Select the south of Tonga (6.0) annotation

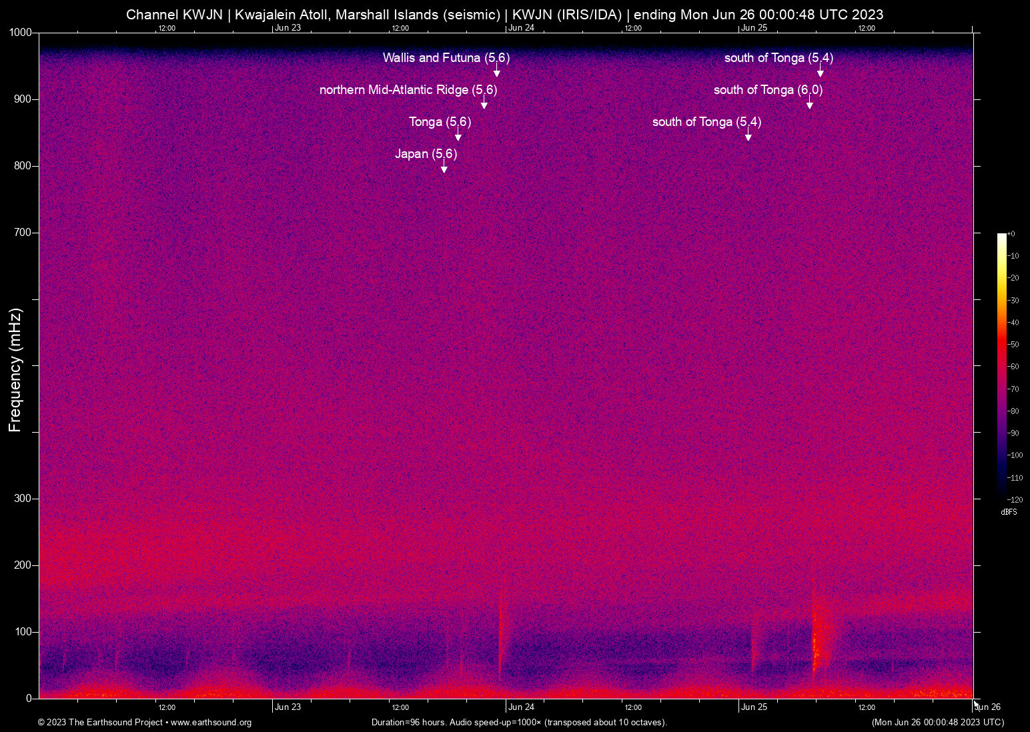[768, 90]
